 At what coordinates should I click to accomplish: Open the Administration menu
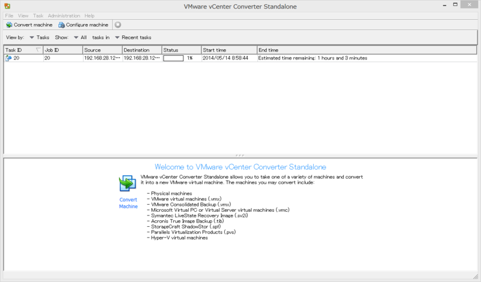click(x=64, y=16)
